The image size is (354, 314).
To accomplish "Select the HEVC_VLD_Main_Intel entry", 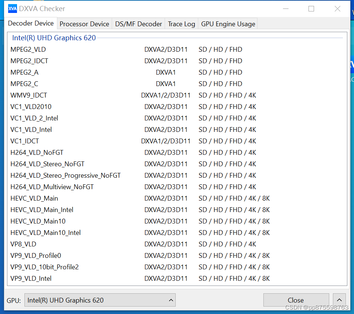I will [177, 210].
